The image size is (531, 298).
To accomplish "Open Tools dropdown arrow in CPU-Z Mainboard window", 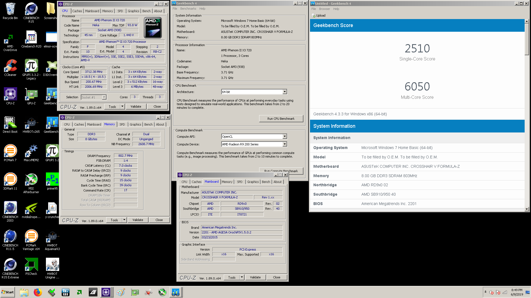I will tap(242, 277).
